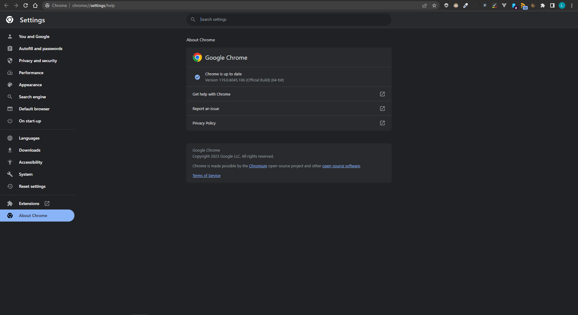Switch to the About Chrome section
The width and height of the screenshot is (578, 315).
[x=33, y=216]
